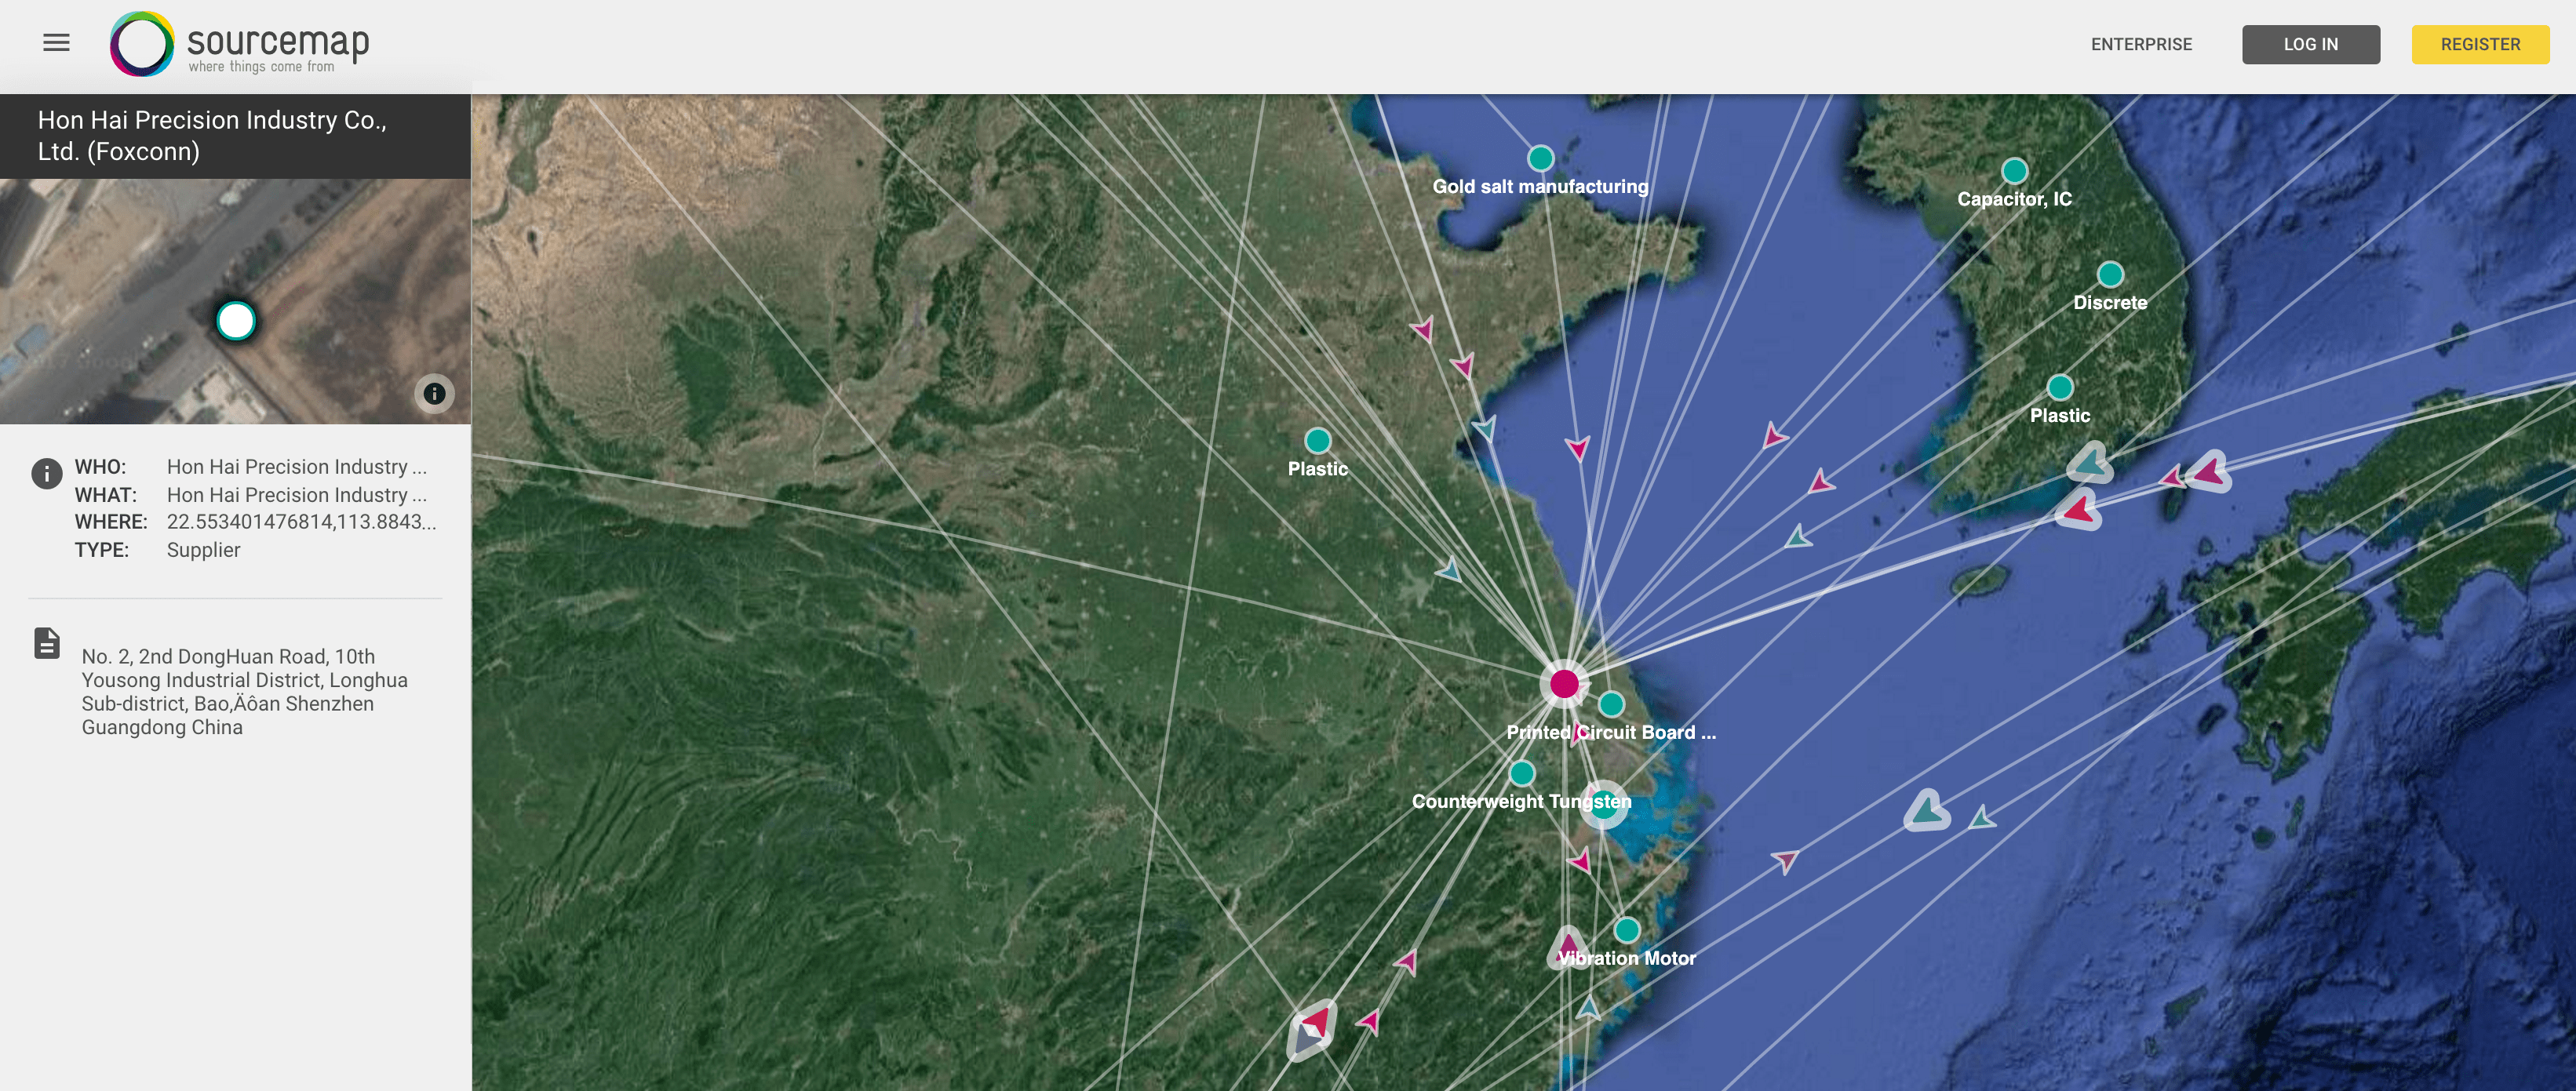This screenshot has height=1091, width=2576.
Task: Click the LOG IN button
Action: coord(2310,44)
